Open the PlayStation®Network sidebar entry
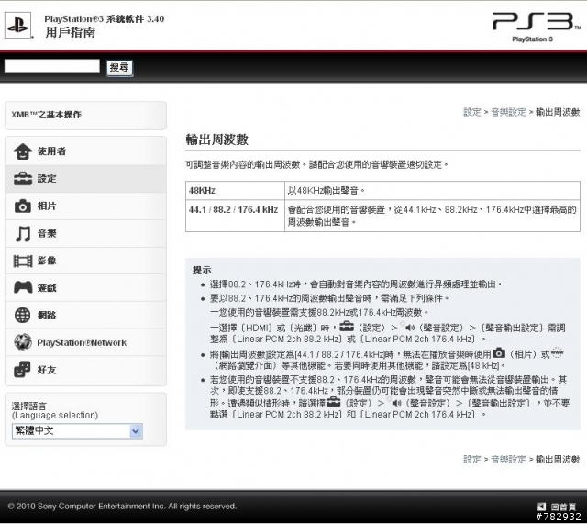This screenshot has height=524, width=587. (x=85, y=342)
